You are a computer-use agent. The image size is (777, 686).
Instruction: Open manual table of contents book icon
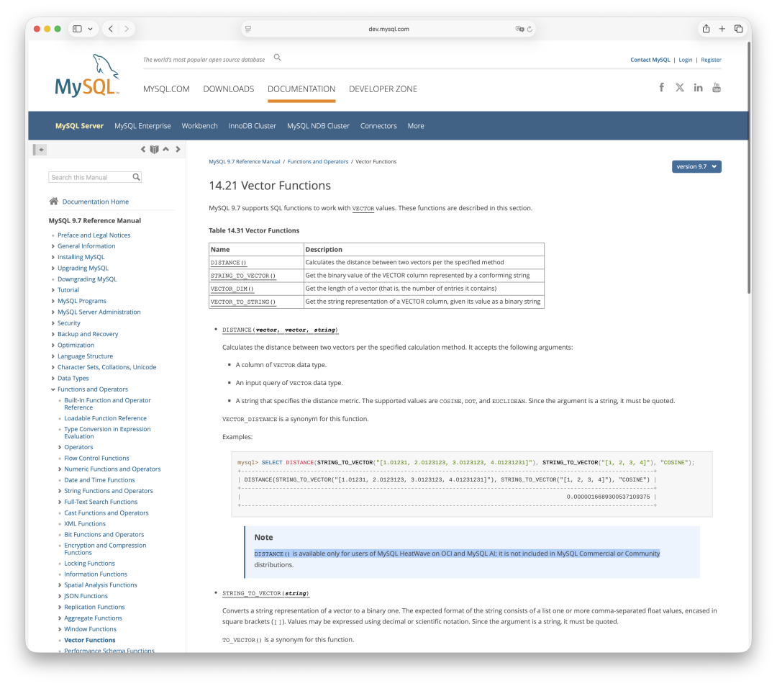point(155,149)
